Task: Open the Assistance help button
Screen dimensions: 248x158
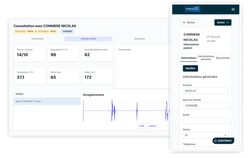Action: coord(223,141)
